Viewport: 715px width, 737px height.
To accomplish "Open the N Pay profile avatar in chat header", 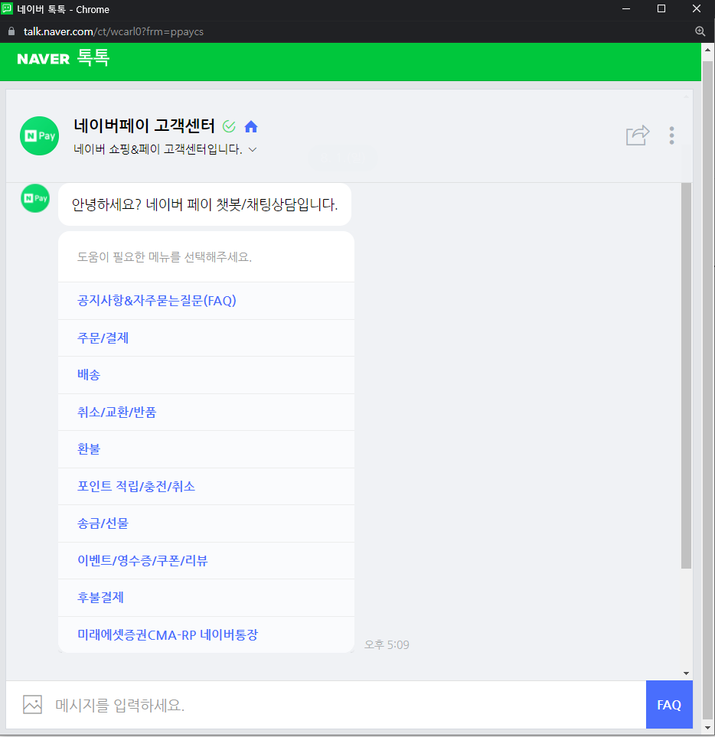I will 40,135.
